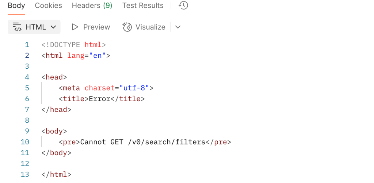Image resolution: width=374 pixels, height=183 pixels.
Task: Click the word Error inside the title tag
Action: (x=99, y=99)
